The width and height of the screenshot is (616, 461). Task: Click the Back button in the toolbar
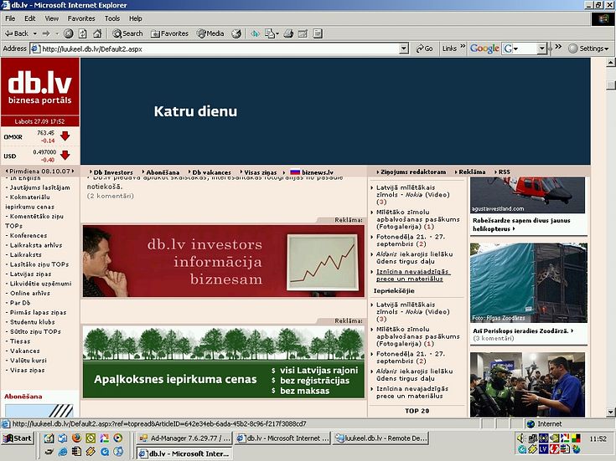click(17, 33)
